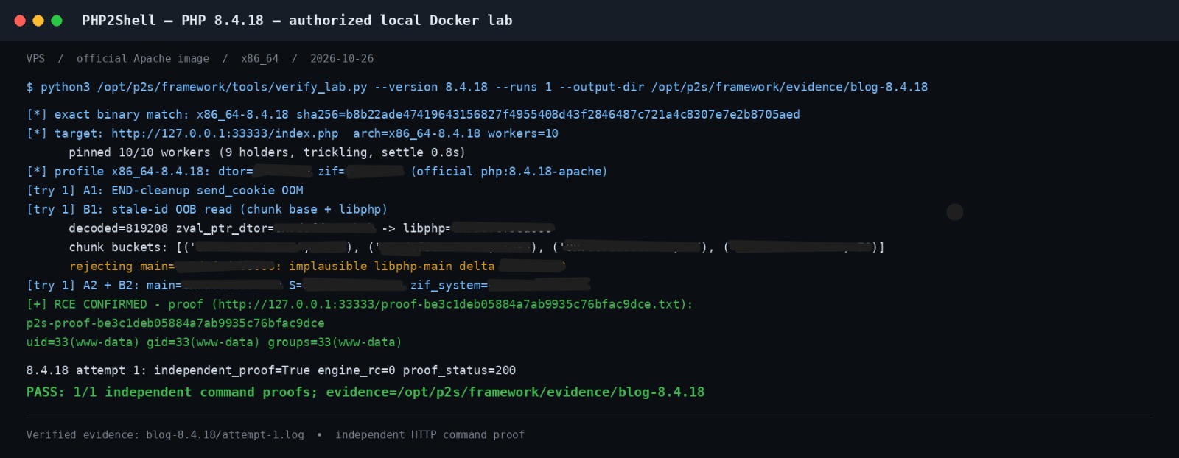The image size is (1179, 458).
Task: Click 'python3' at the start of the command
Action: click(x=66, y=87)
